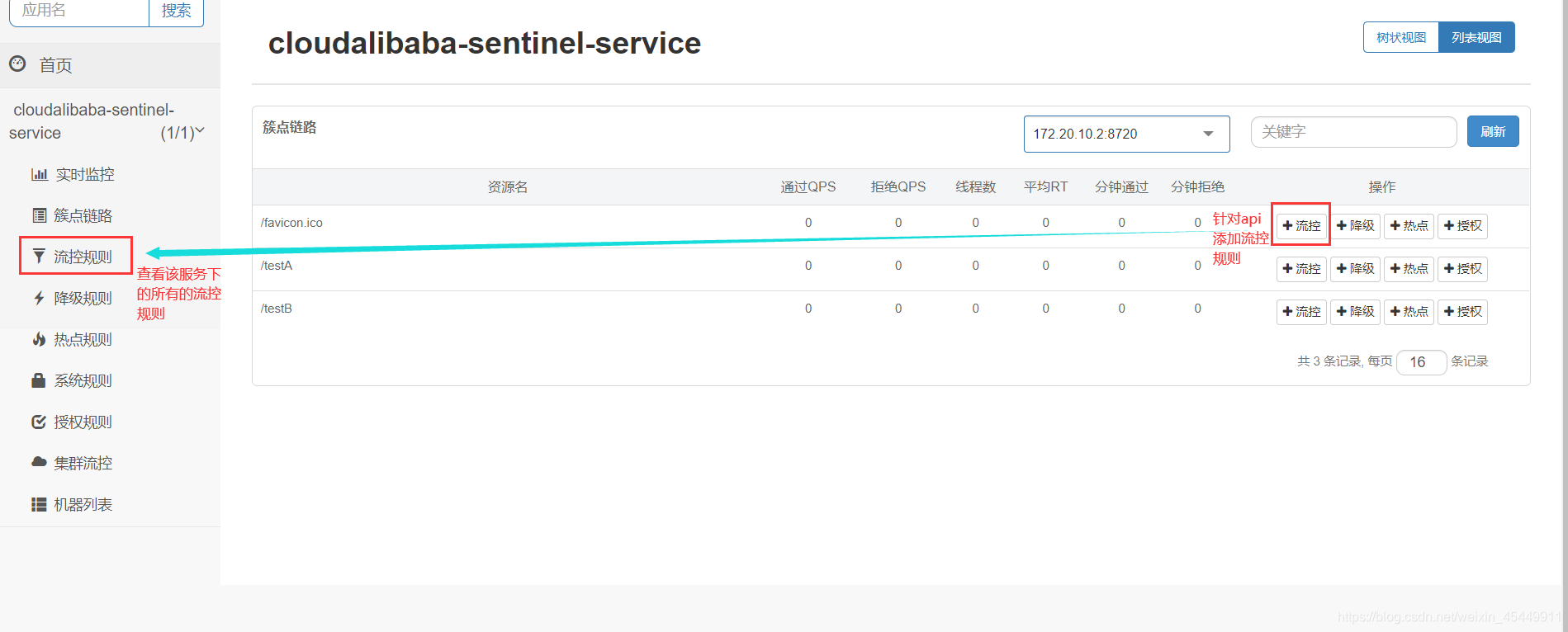Click the list icon for 簇点链路
This screenshot has height=632, width=1568.
click(39, 215)
